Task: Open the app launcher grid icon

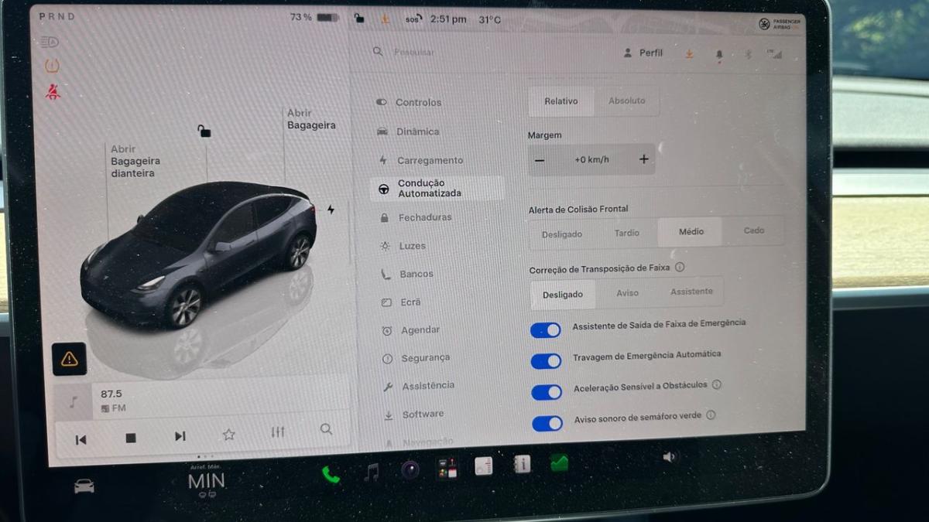Action: pos(447,468)
